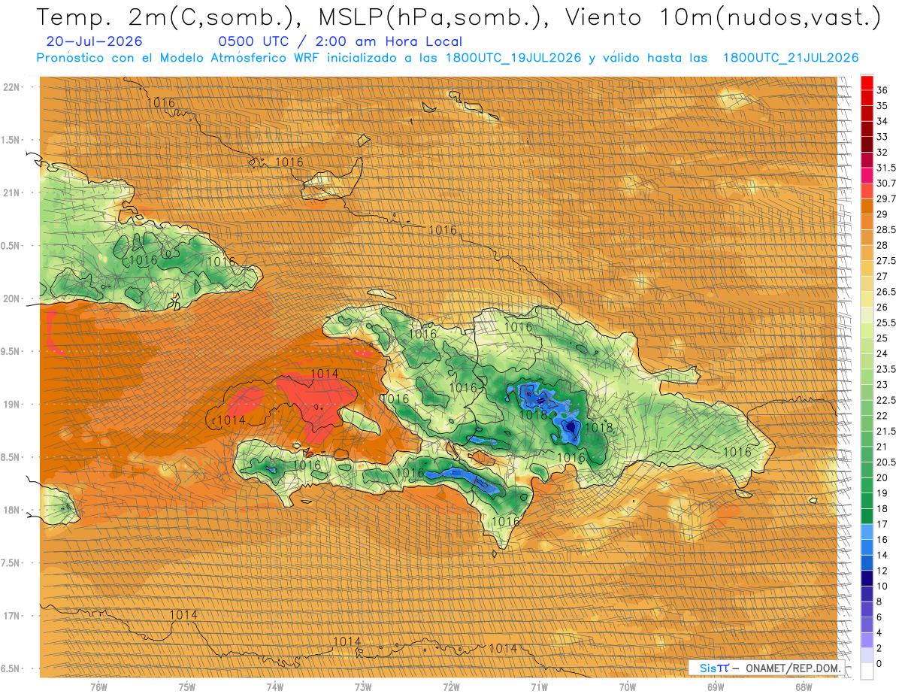Click the '76W' longitude label

[98, 687]
